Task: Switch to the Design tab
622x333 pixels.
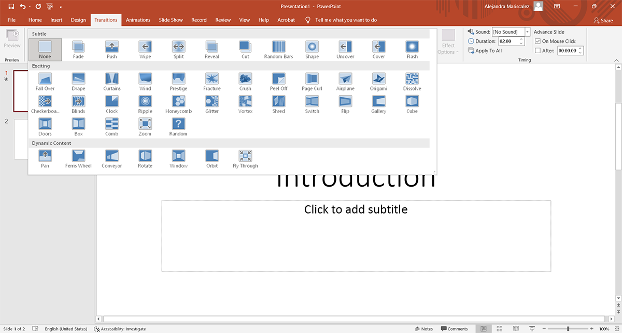Action: pyautogui.click(x=78, y=20)
